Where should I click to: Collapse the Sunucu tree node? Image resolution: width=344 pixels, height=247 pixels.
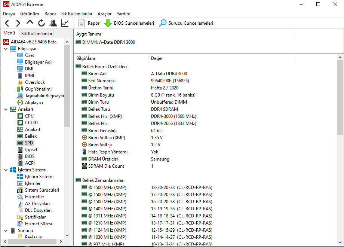(6, 231)
